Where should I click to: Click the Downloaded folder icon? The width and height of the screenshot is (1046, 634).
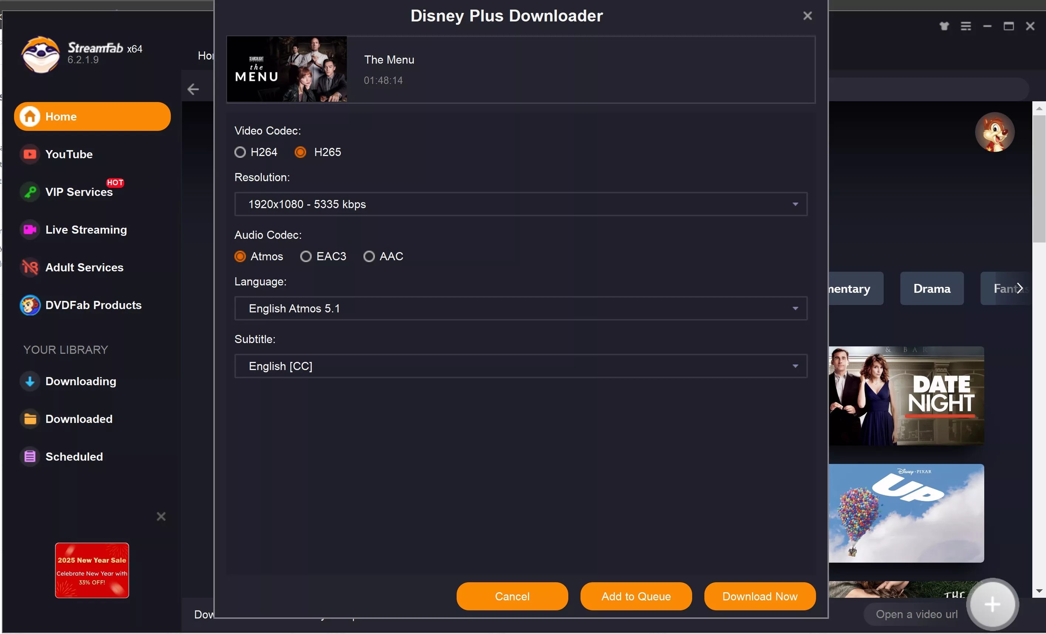pos(30,419)
